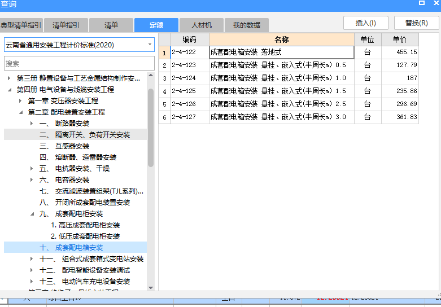Switch to the 清单指引 tab
The image size is (441, 307).
tap(66, 25)
